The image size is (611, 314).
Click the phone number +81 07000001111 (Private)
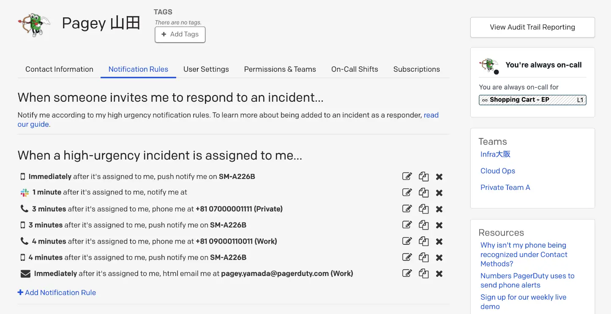point(239,209)
